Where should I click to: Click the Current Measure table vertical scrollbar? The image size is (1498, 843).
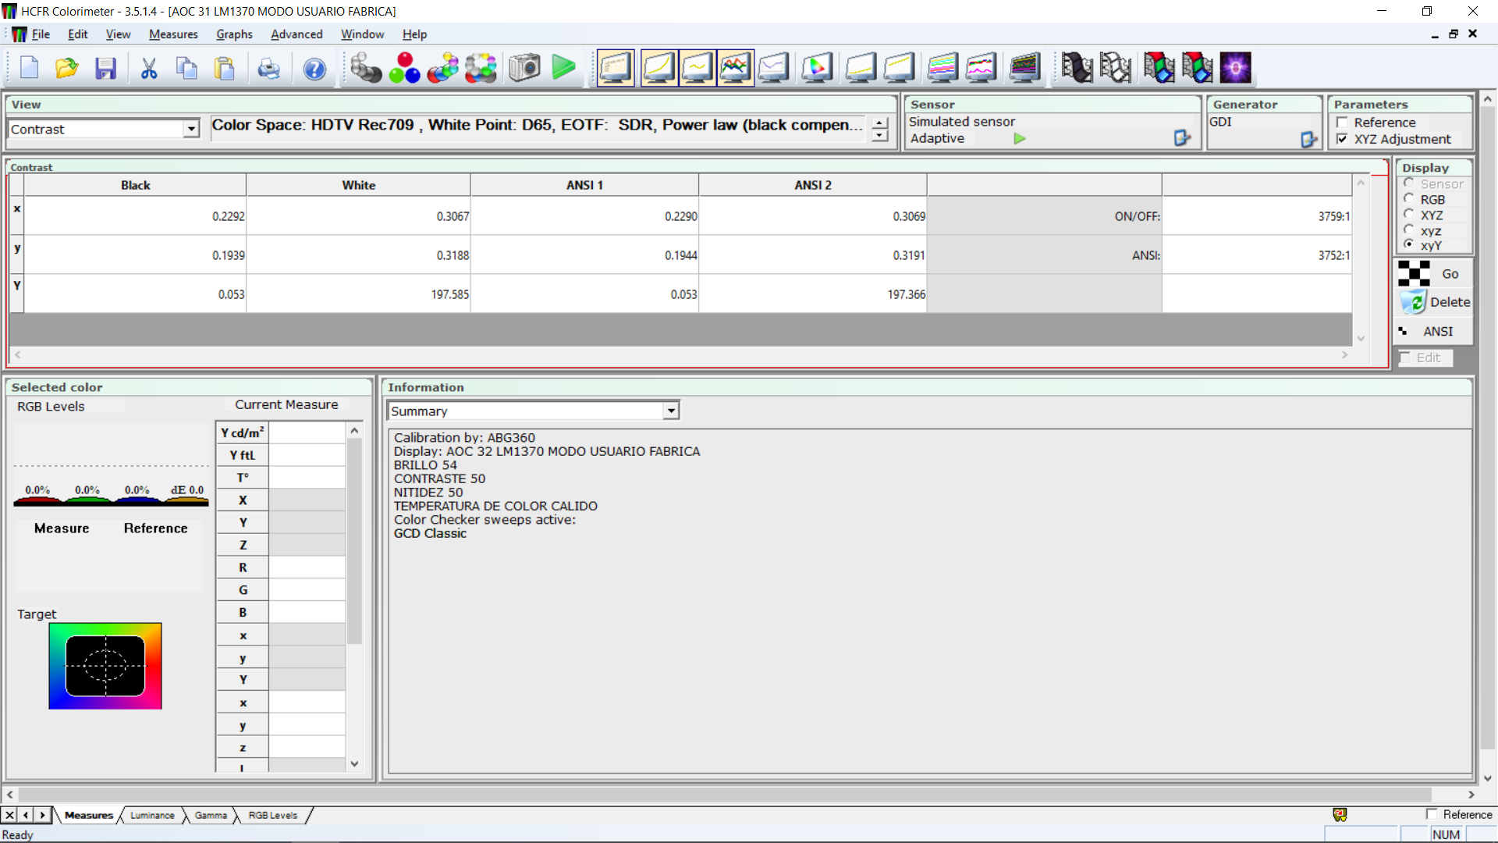coord(354,597)
